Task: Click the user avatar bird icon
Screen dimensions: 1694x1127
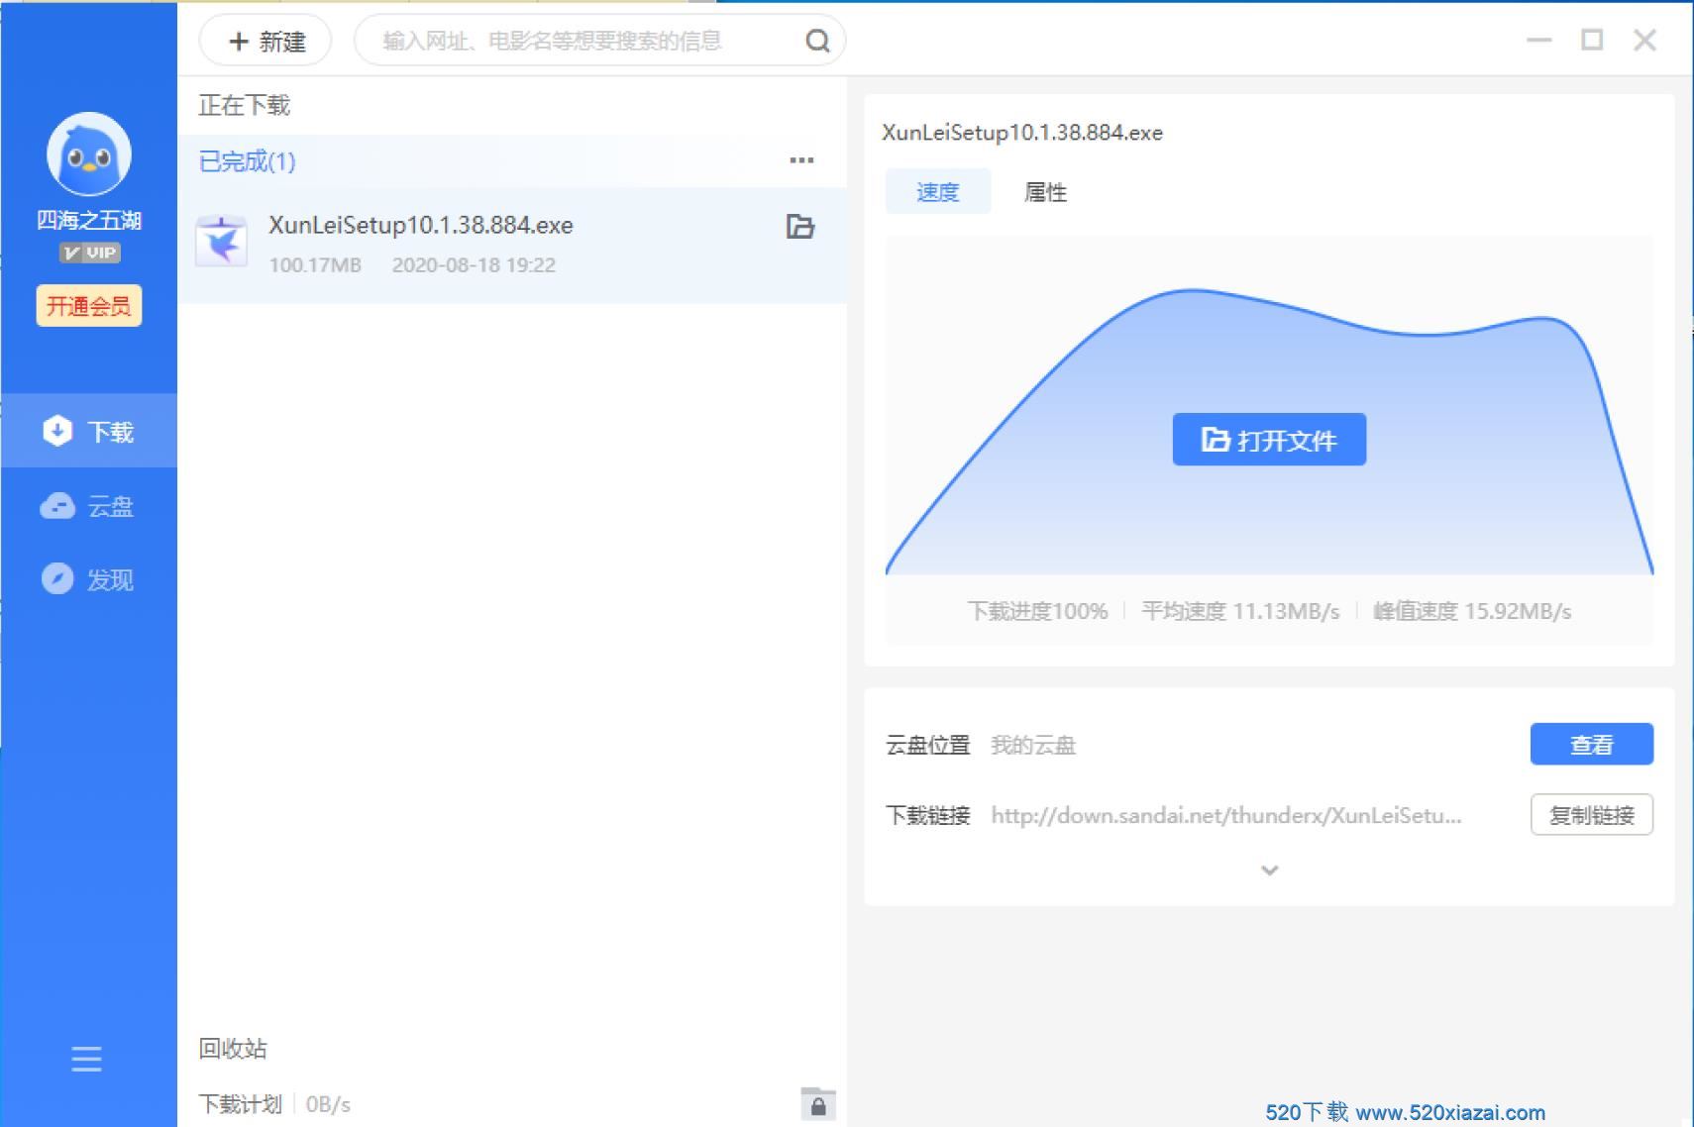Action: tap(89, 154)
